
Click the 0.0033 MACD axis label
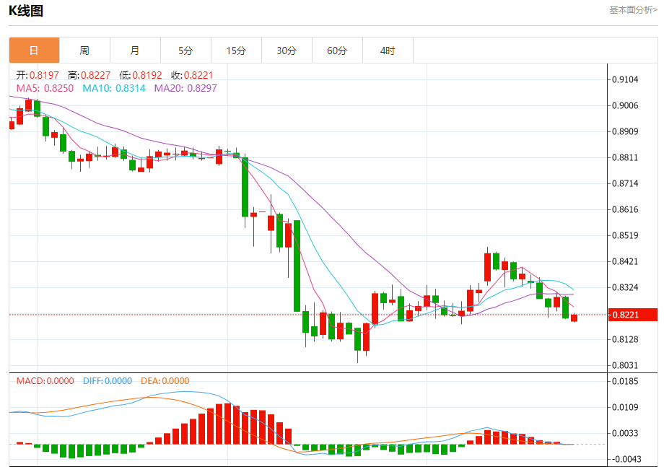(x=625, y=433)
